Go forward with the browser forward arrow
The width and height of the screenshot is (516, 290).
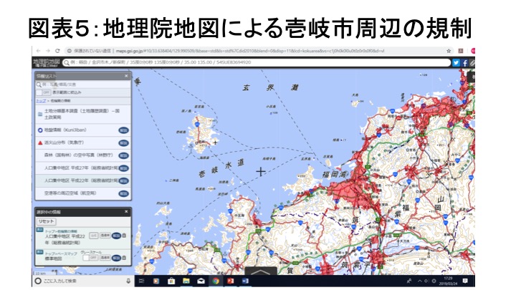click(48, 51)
